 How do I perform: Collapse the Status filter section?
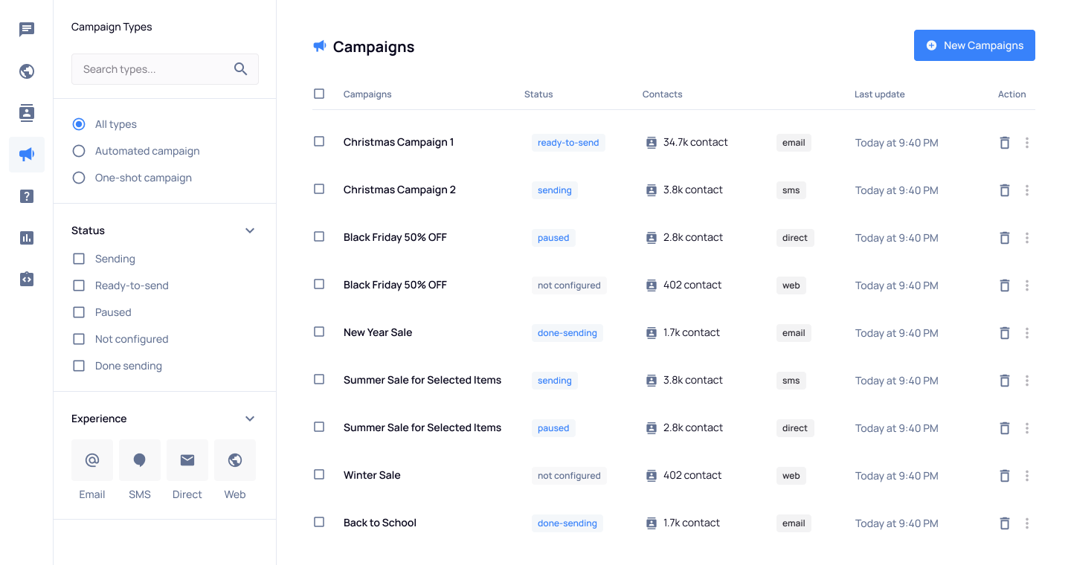(250, 230)
